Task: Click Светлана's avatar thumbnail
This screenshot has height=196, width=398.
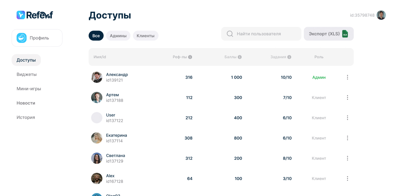Action: [x=97, y=158]
